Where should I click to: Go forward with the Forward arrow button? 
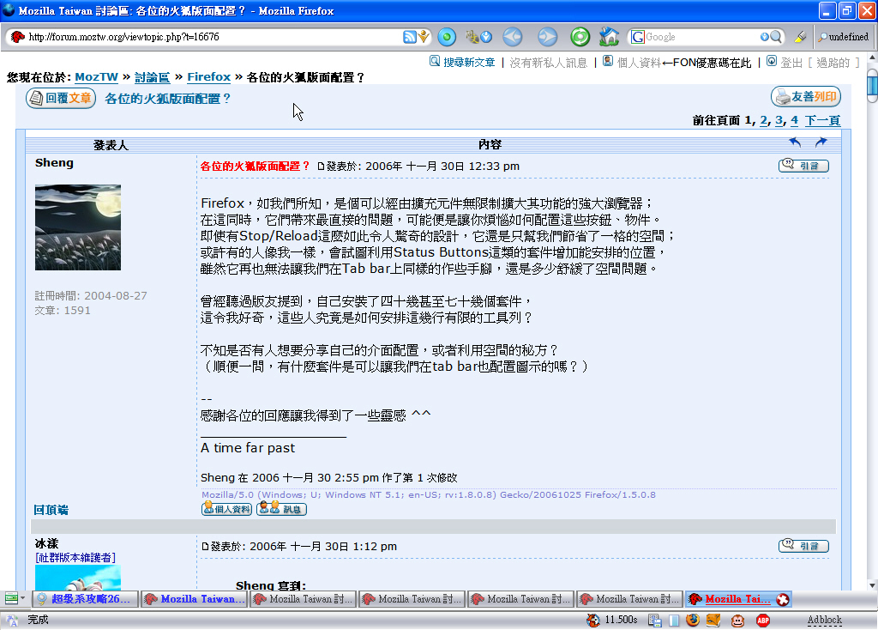point(547,37)
